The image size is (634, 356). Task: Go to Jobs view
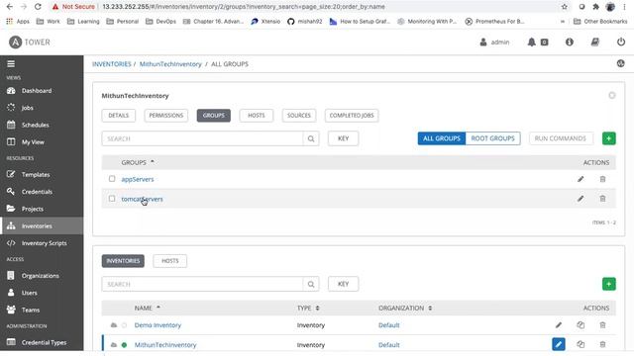click(27, 108)
